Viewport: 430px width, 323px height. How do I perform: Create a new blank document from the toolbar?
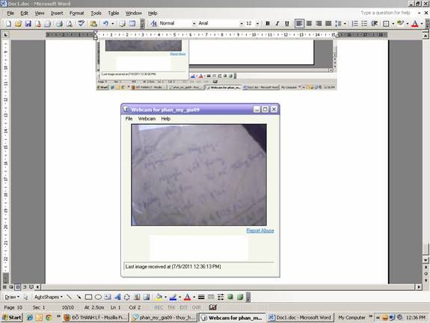[x=8, y=24]
